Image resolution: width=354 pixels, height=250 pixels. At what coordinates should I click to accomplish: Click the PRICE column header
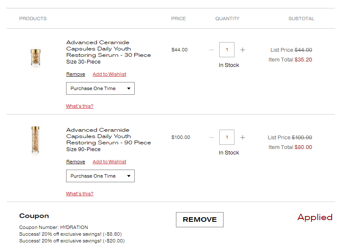tap(178, 19)
